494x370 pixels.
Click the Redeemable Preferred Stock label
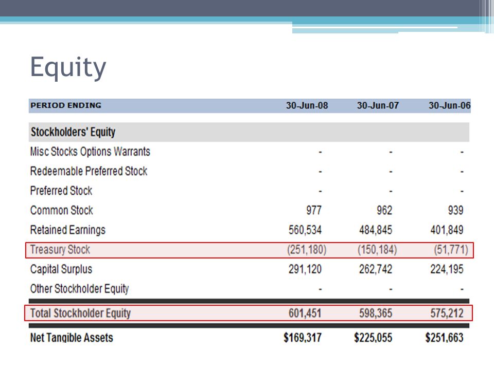(x=89, y=171)
